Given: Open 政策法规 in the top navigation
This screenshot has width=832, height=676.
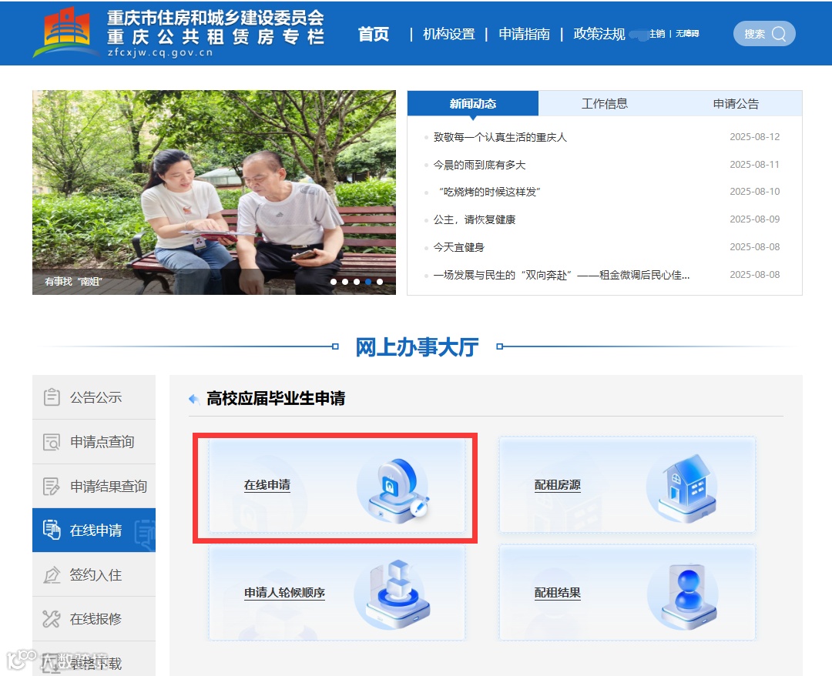Looking at the screenshot, I should tap(599, 34).
